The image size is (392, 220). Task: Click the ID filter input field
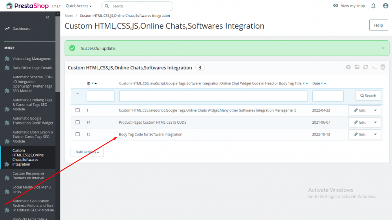click(x=100, y=96)
